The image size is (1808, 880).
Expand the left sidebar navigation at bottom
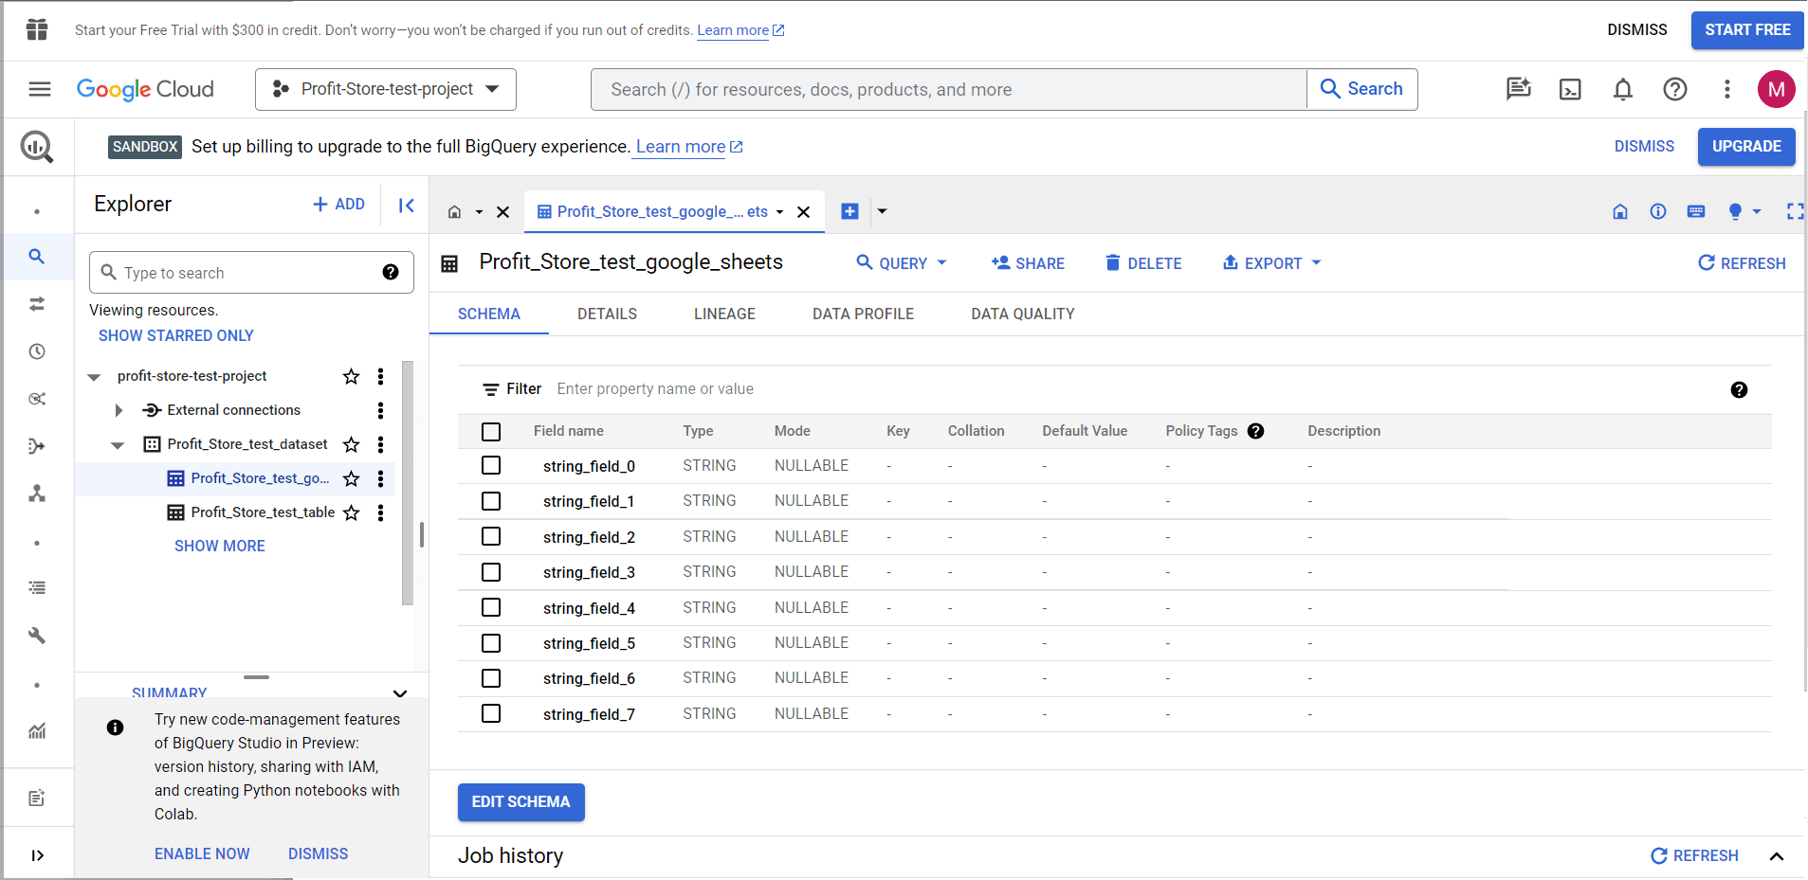tap(37, 855)
